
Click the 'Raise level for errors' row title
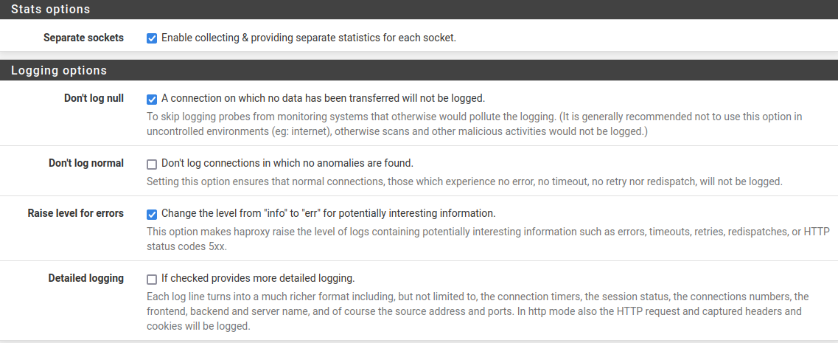76,214
